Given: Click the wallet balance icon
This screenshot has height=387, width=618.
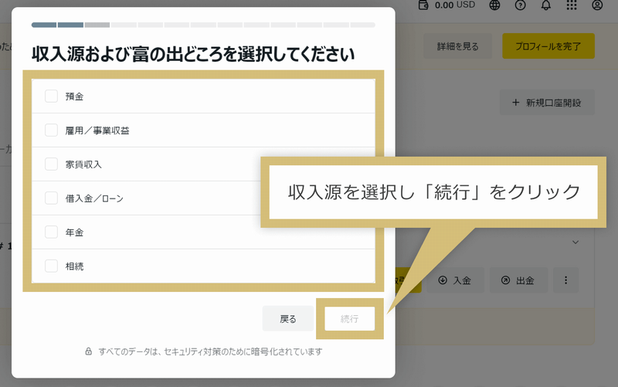Looking at the screenshot, I should (423, 5).
